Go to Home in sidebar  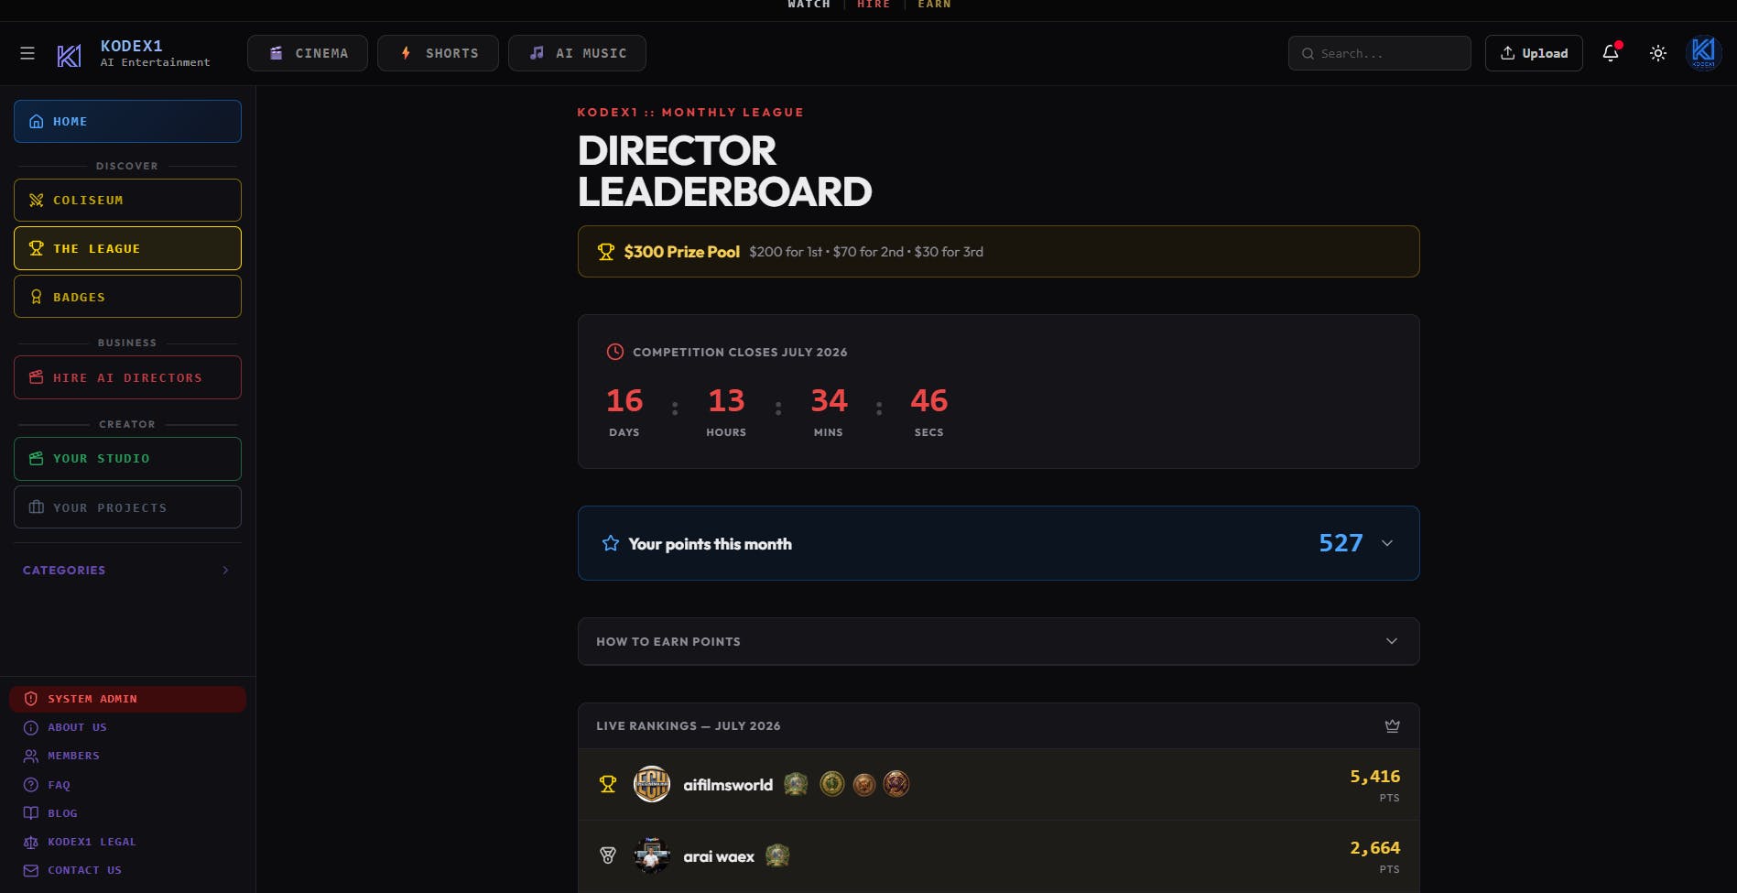pyautogui.click(x=127, y=121)
